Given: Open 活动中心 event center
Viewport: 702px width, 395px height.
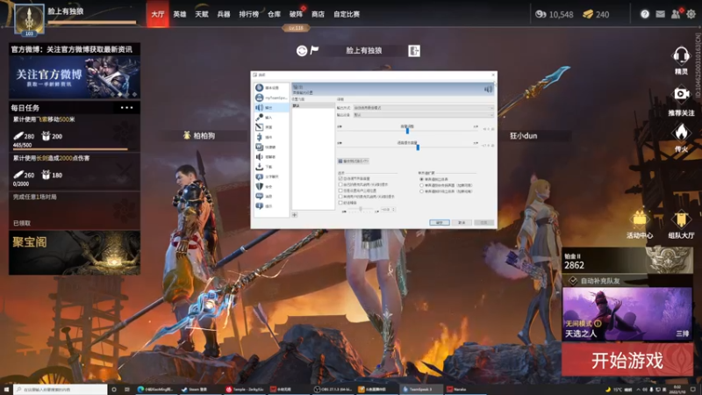Looking at the screenshot, I should pos(640,225).
